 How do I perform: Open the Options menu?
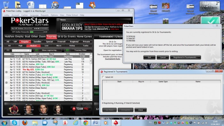[54, 15]
